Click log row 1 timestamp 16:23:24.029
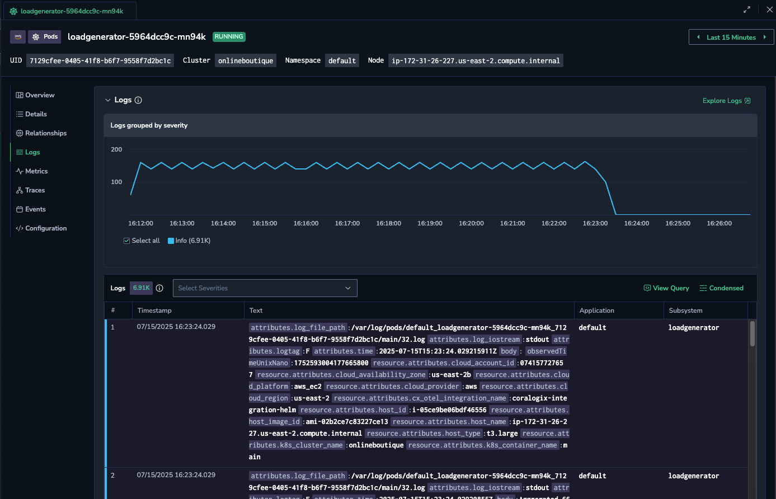 176,327
